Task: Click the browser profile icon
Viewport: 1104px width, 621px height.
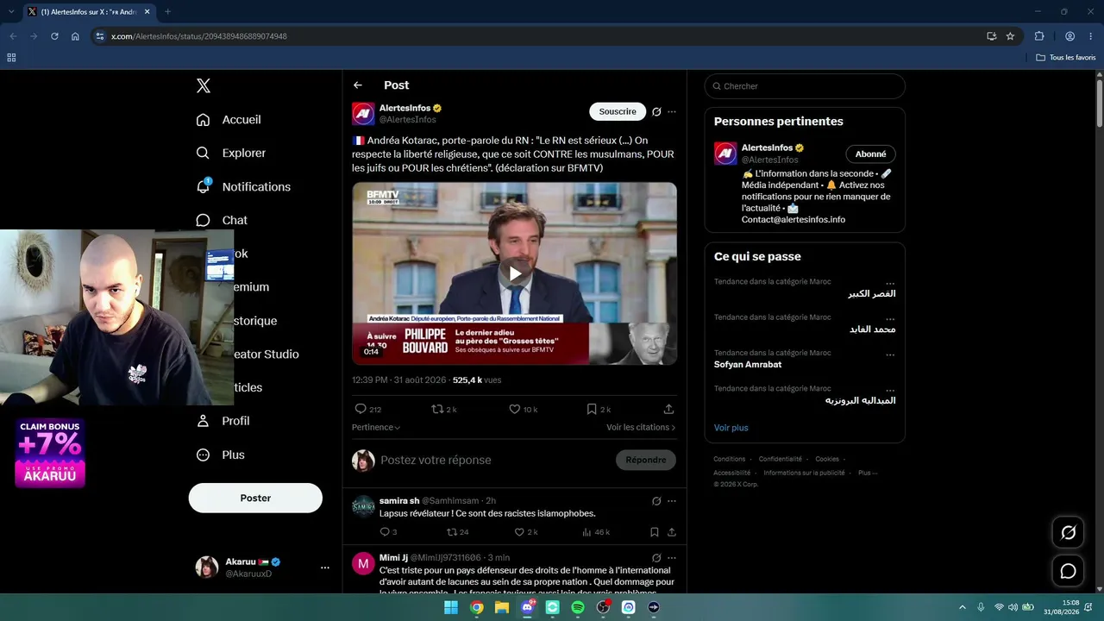Action: coord(1069,36)
